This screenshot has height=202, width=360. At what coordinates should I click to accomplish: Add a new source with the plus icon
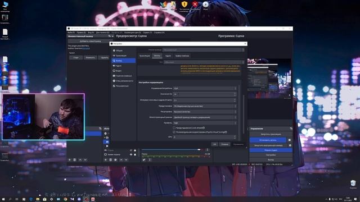tap(106, 160)
